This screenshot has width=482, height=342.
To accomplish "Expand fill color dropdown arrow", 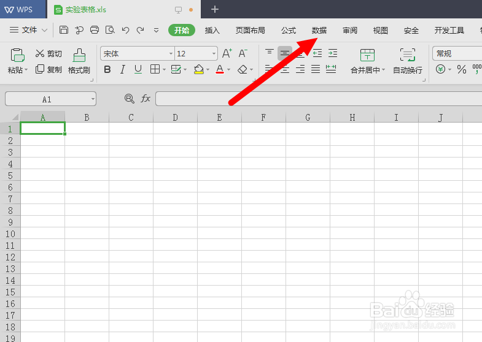I will [208, 70].
